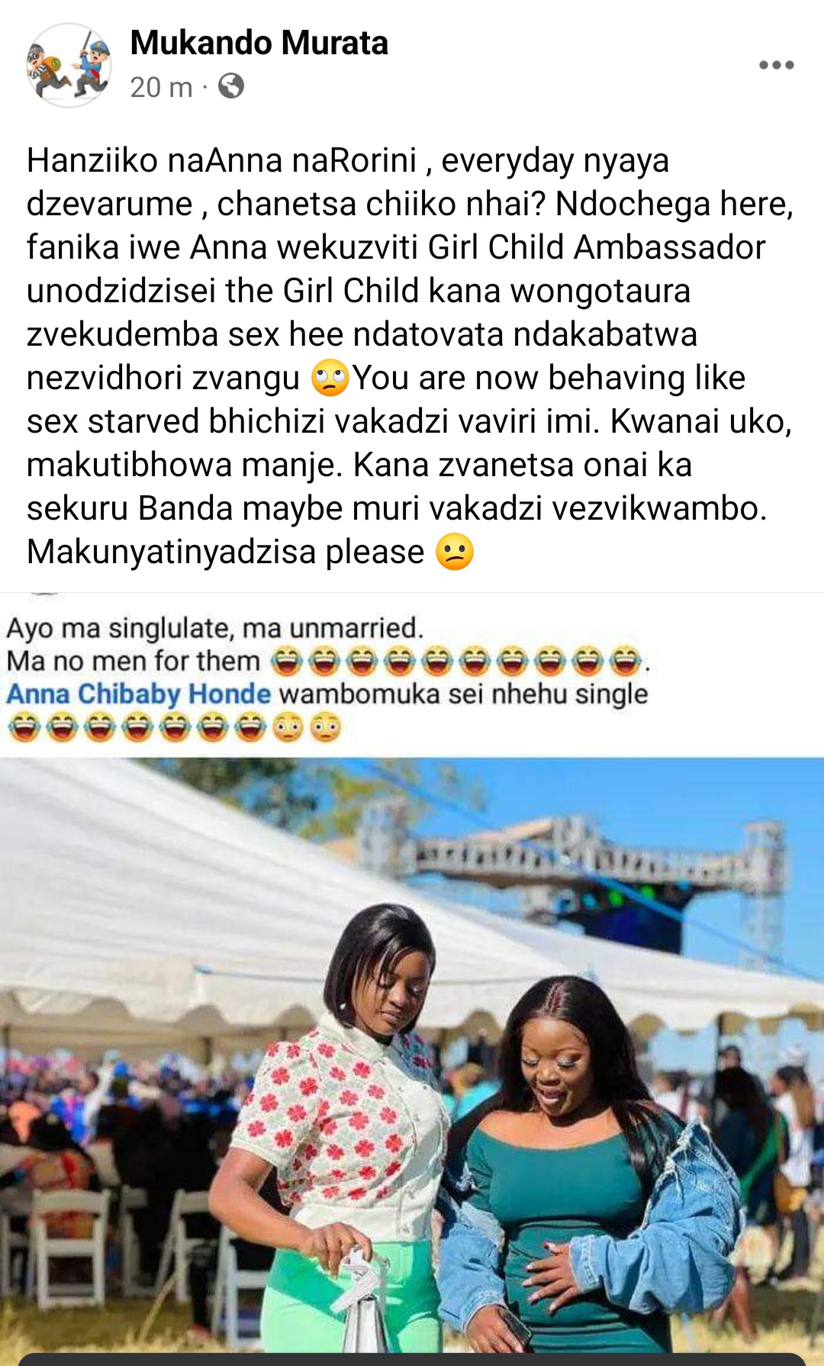Open the Mukando Murata profile name link
Screen dimensions: 824x1366
(259, 43)
